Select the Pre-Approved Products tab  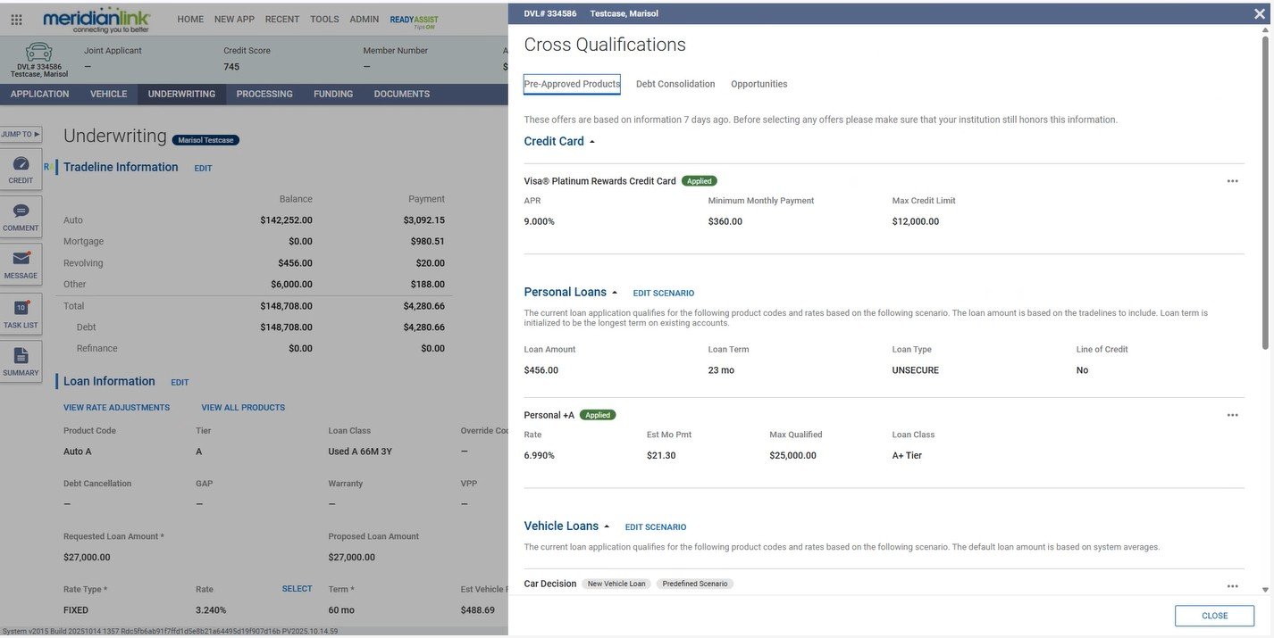point(572,84)
